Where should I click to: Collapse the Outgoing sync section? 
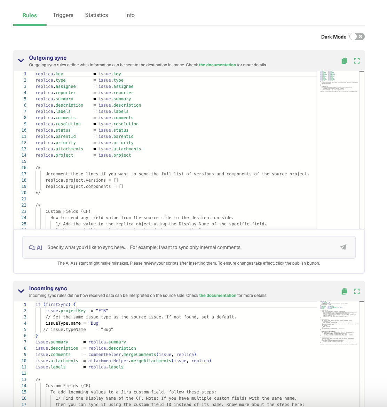(x=21, y=60)
